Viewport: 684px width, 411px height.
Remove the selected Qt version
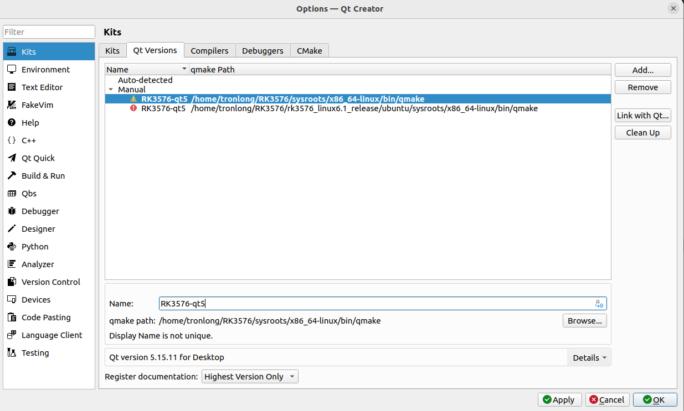[642, 87]
